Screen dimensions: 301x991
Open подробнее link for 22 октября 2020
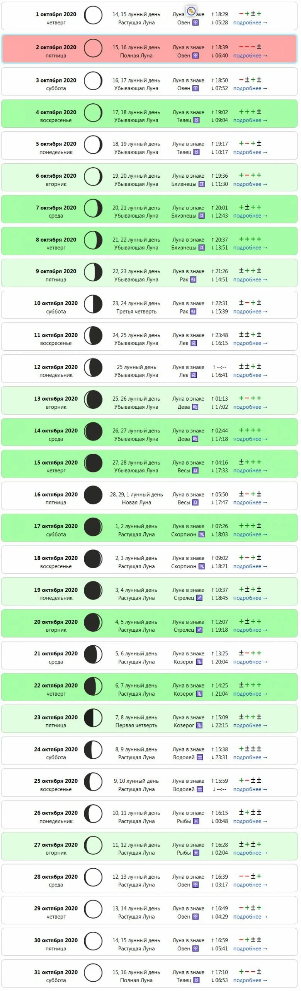[250, 694]
